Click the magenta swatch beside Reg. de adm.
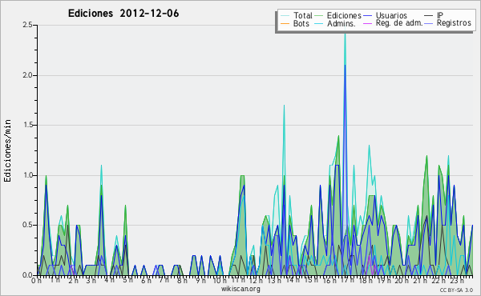Viewport: 481px width, 296px height. [367, 23]
